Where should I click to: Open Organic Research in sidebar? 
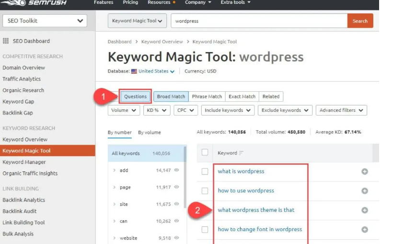[23, 90]
